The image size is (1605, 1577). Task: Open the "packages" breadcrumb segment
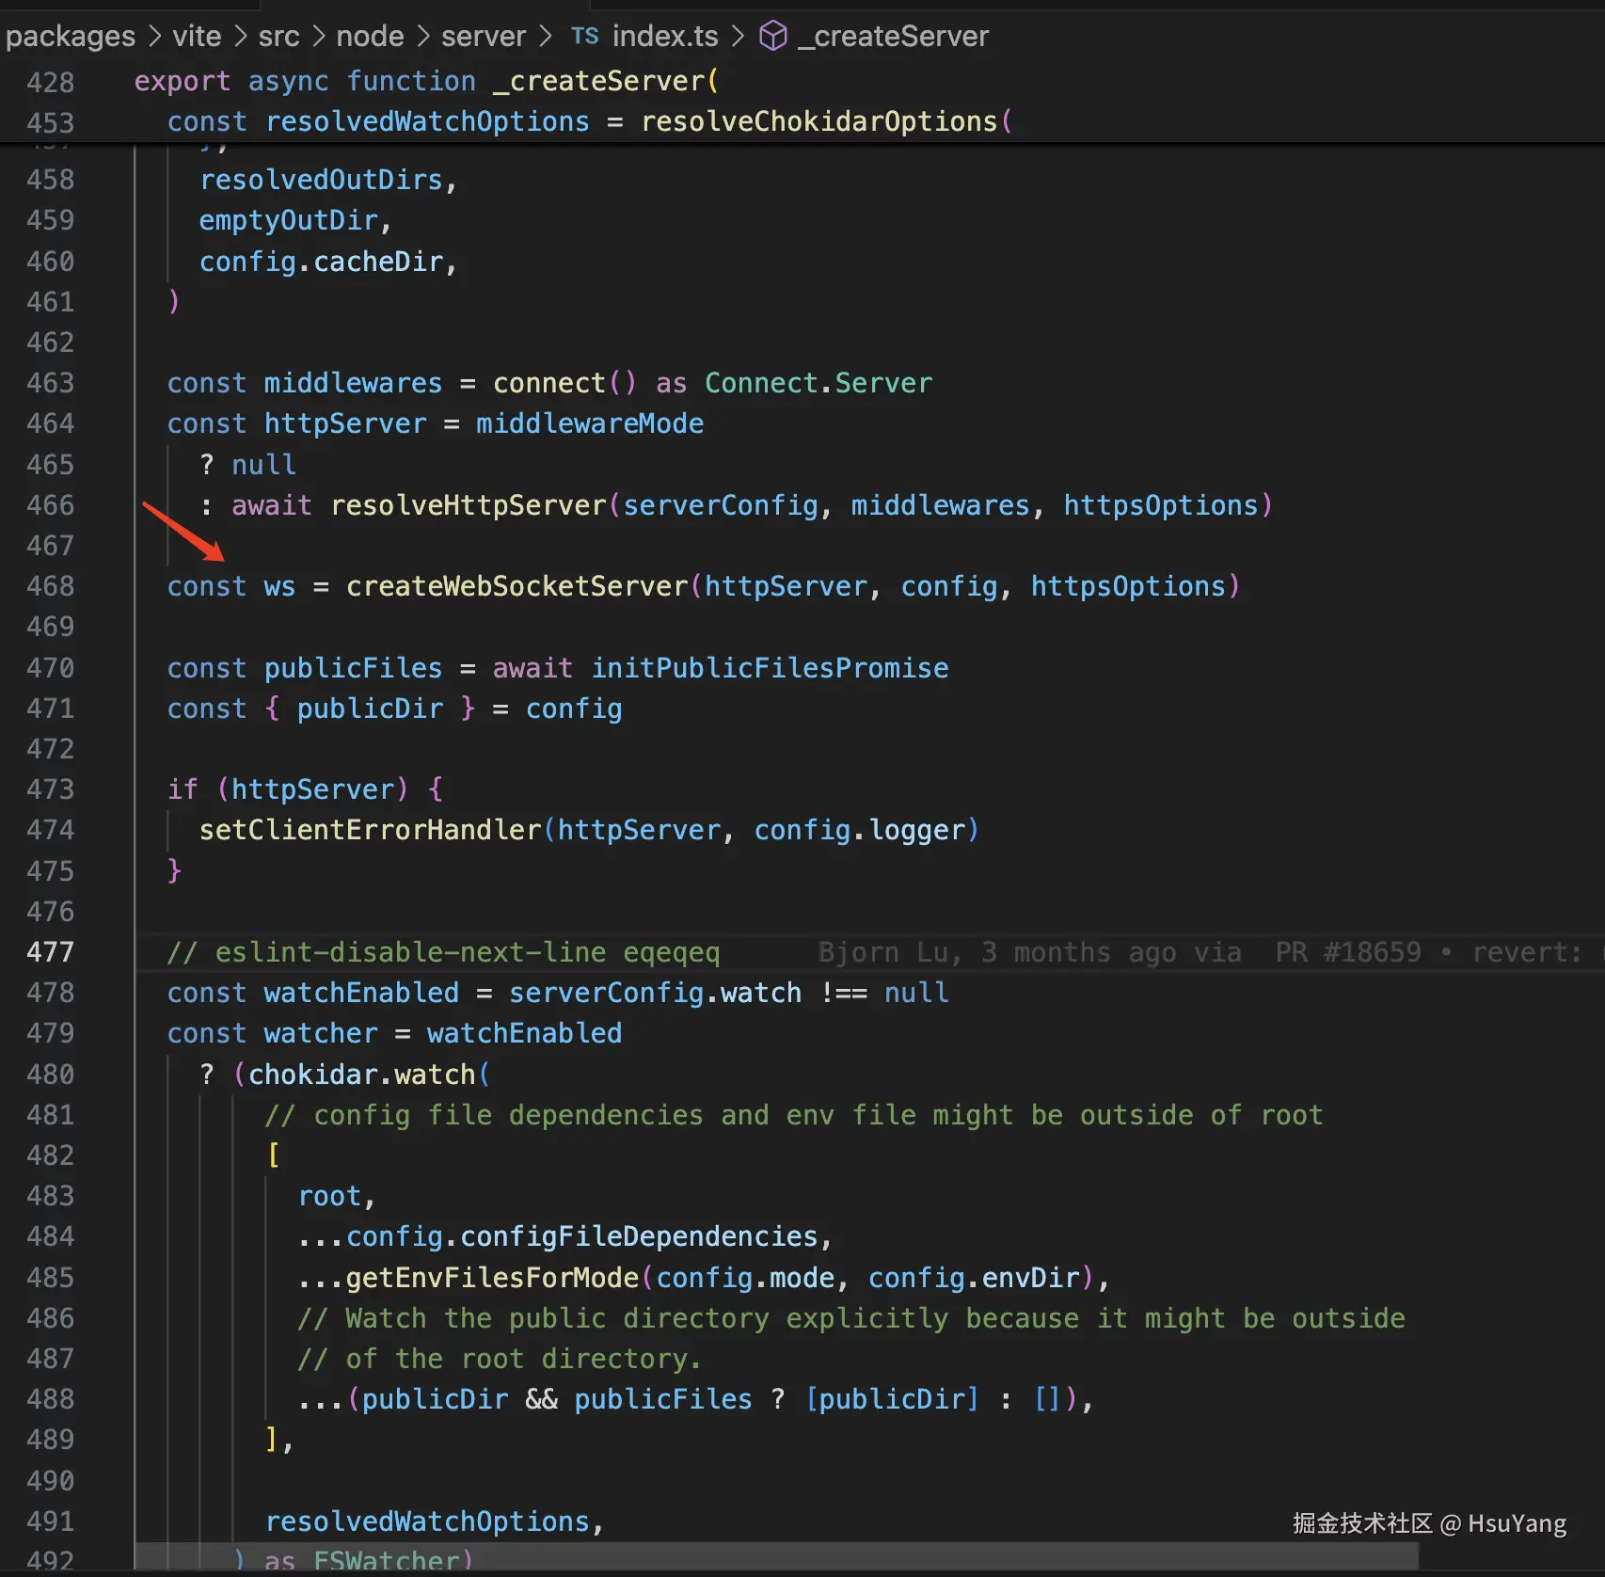pos(71,36)
